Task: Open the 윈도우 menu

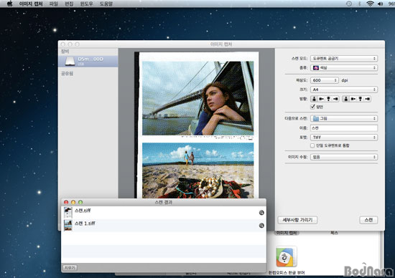Action: point(86,4)
